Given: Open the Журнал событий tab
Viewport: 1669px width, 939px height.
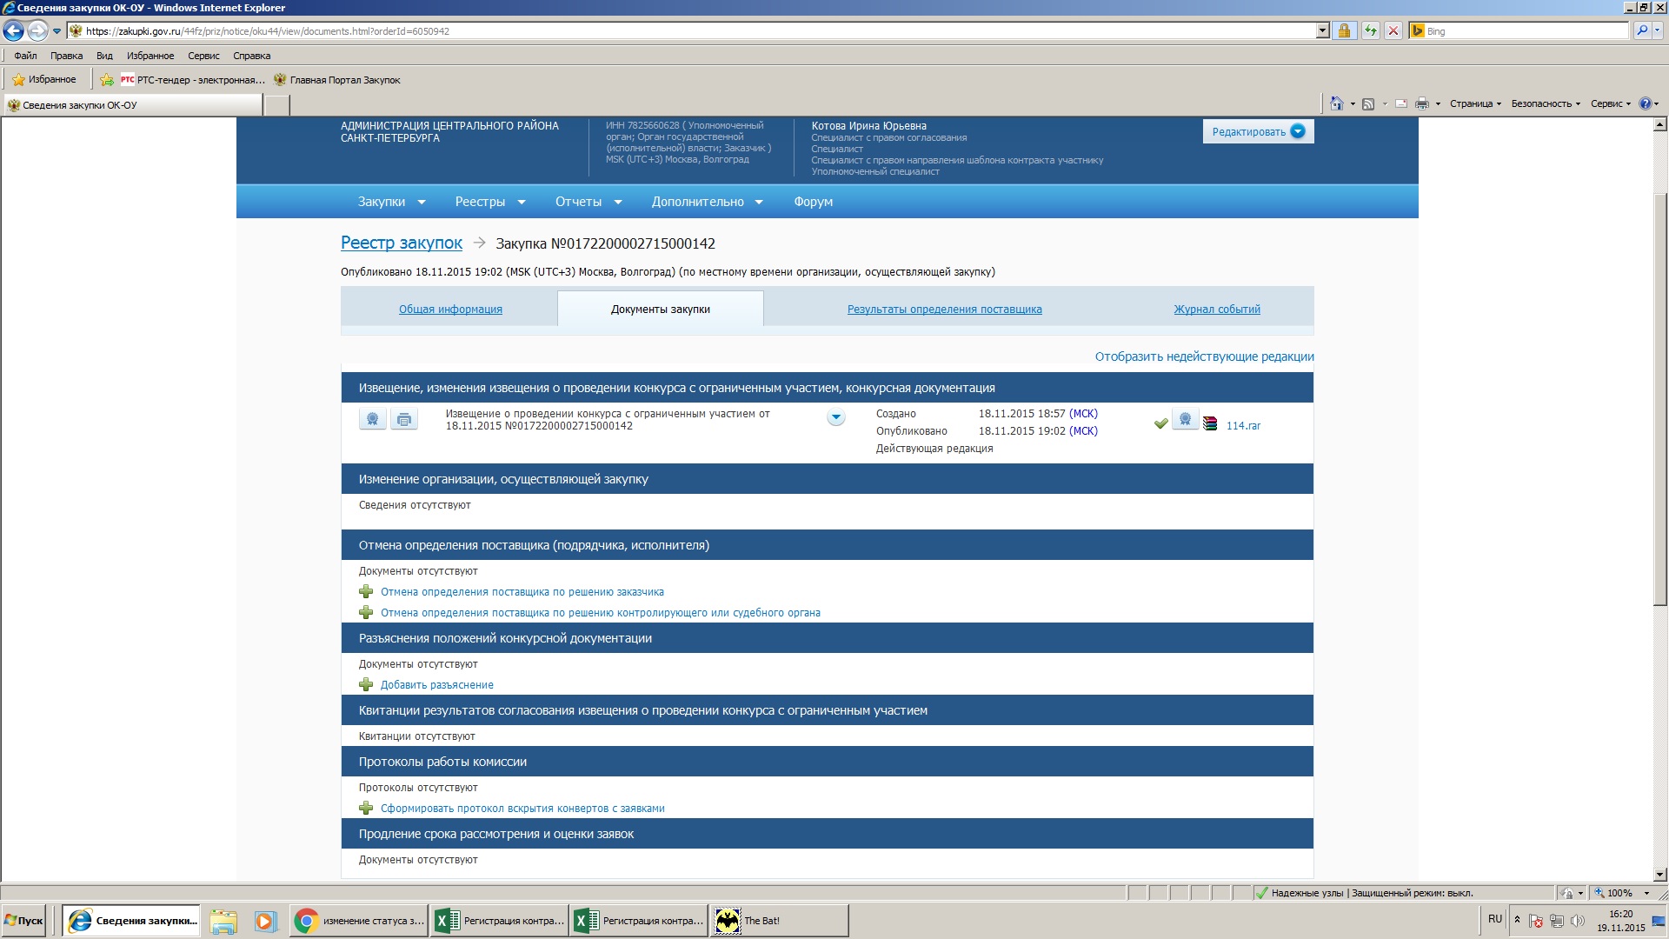Looking at the screenshot, I should pos(1216,310).
